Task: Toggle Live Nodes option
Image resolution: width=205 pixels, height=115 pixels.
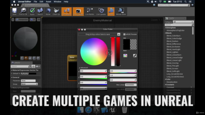Action: click(90, 11)
